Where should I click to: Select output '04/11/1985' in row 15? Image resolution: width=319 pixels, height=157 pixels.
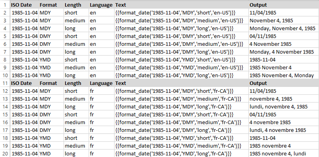(284, 114)
